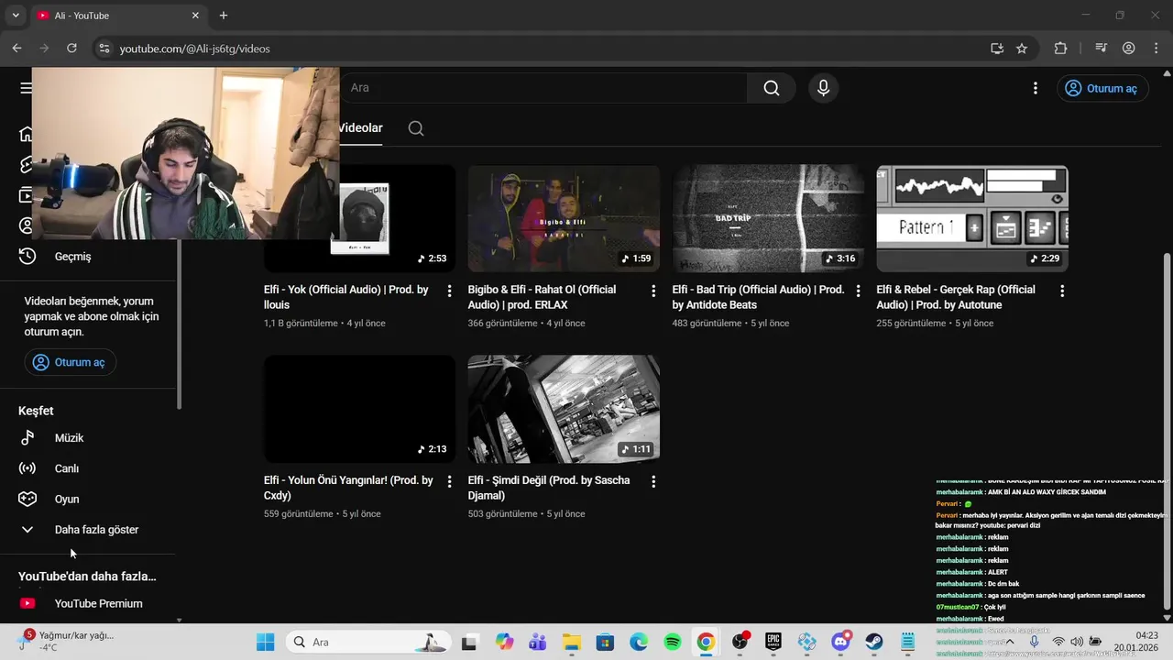The image size is (1173, 660).
Task: Open options menu for Elfi - Şimdi Değil video
Action: (653, 481)
